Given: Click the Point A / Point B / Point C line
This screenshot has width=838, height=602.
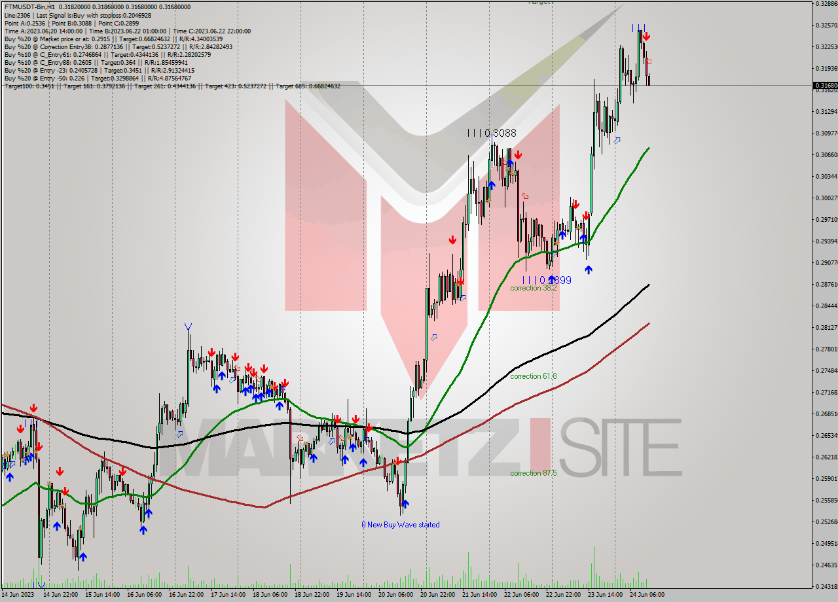Looking at the screenshot, I should [x=73, y=23].
